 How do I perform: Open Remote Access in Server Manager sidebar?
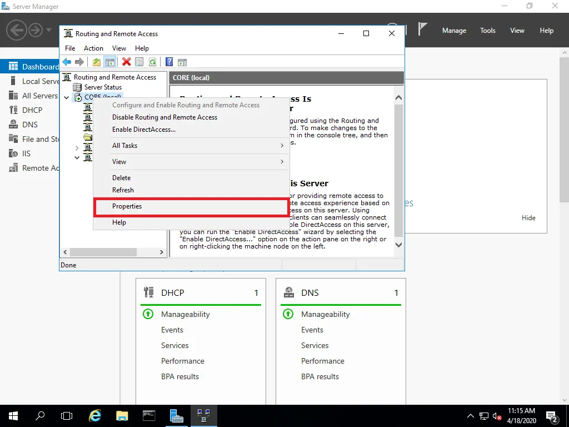(x=30, y=168)
